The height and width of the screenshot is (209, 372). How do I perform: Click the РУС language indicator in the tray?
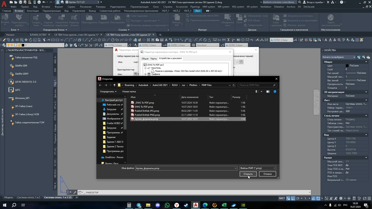(x=345, y=205)
